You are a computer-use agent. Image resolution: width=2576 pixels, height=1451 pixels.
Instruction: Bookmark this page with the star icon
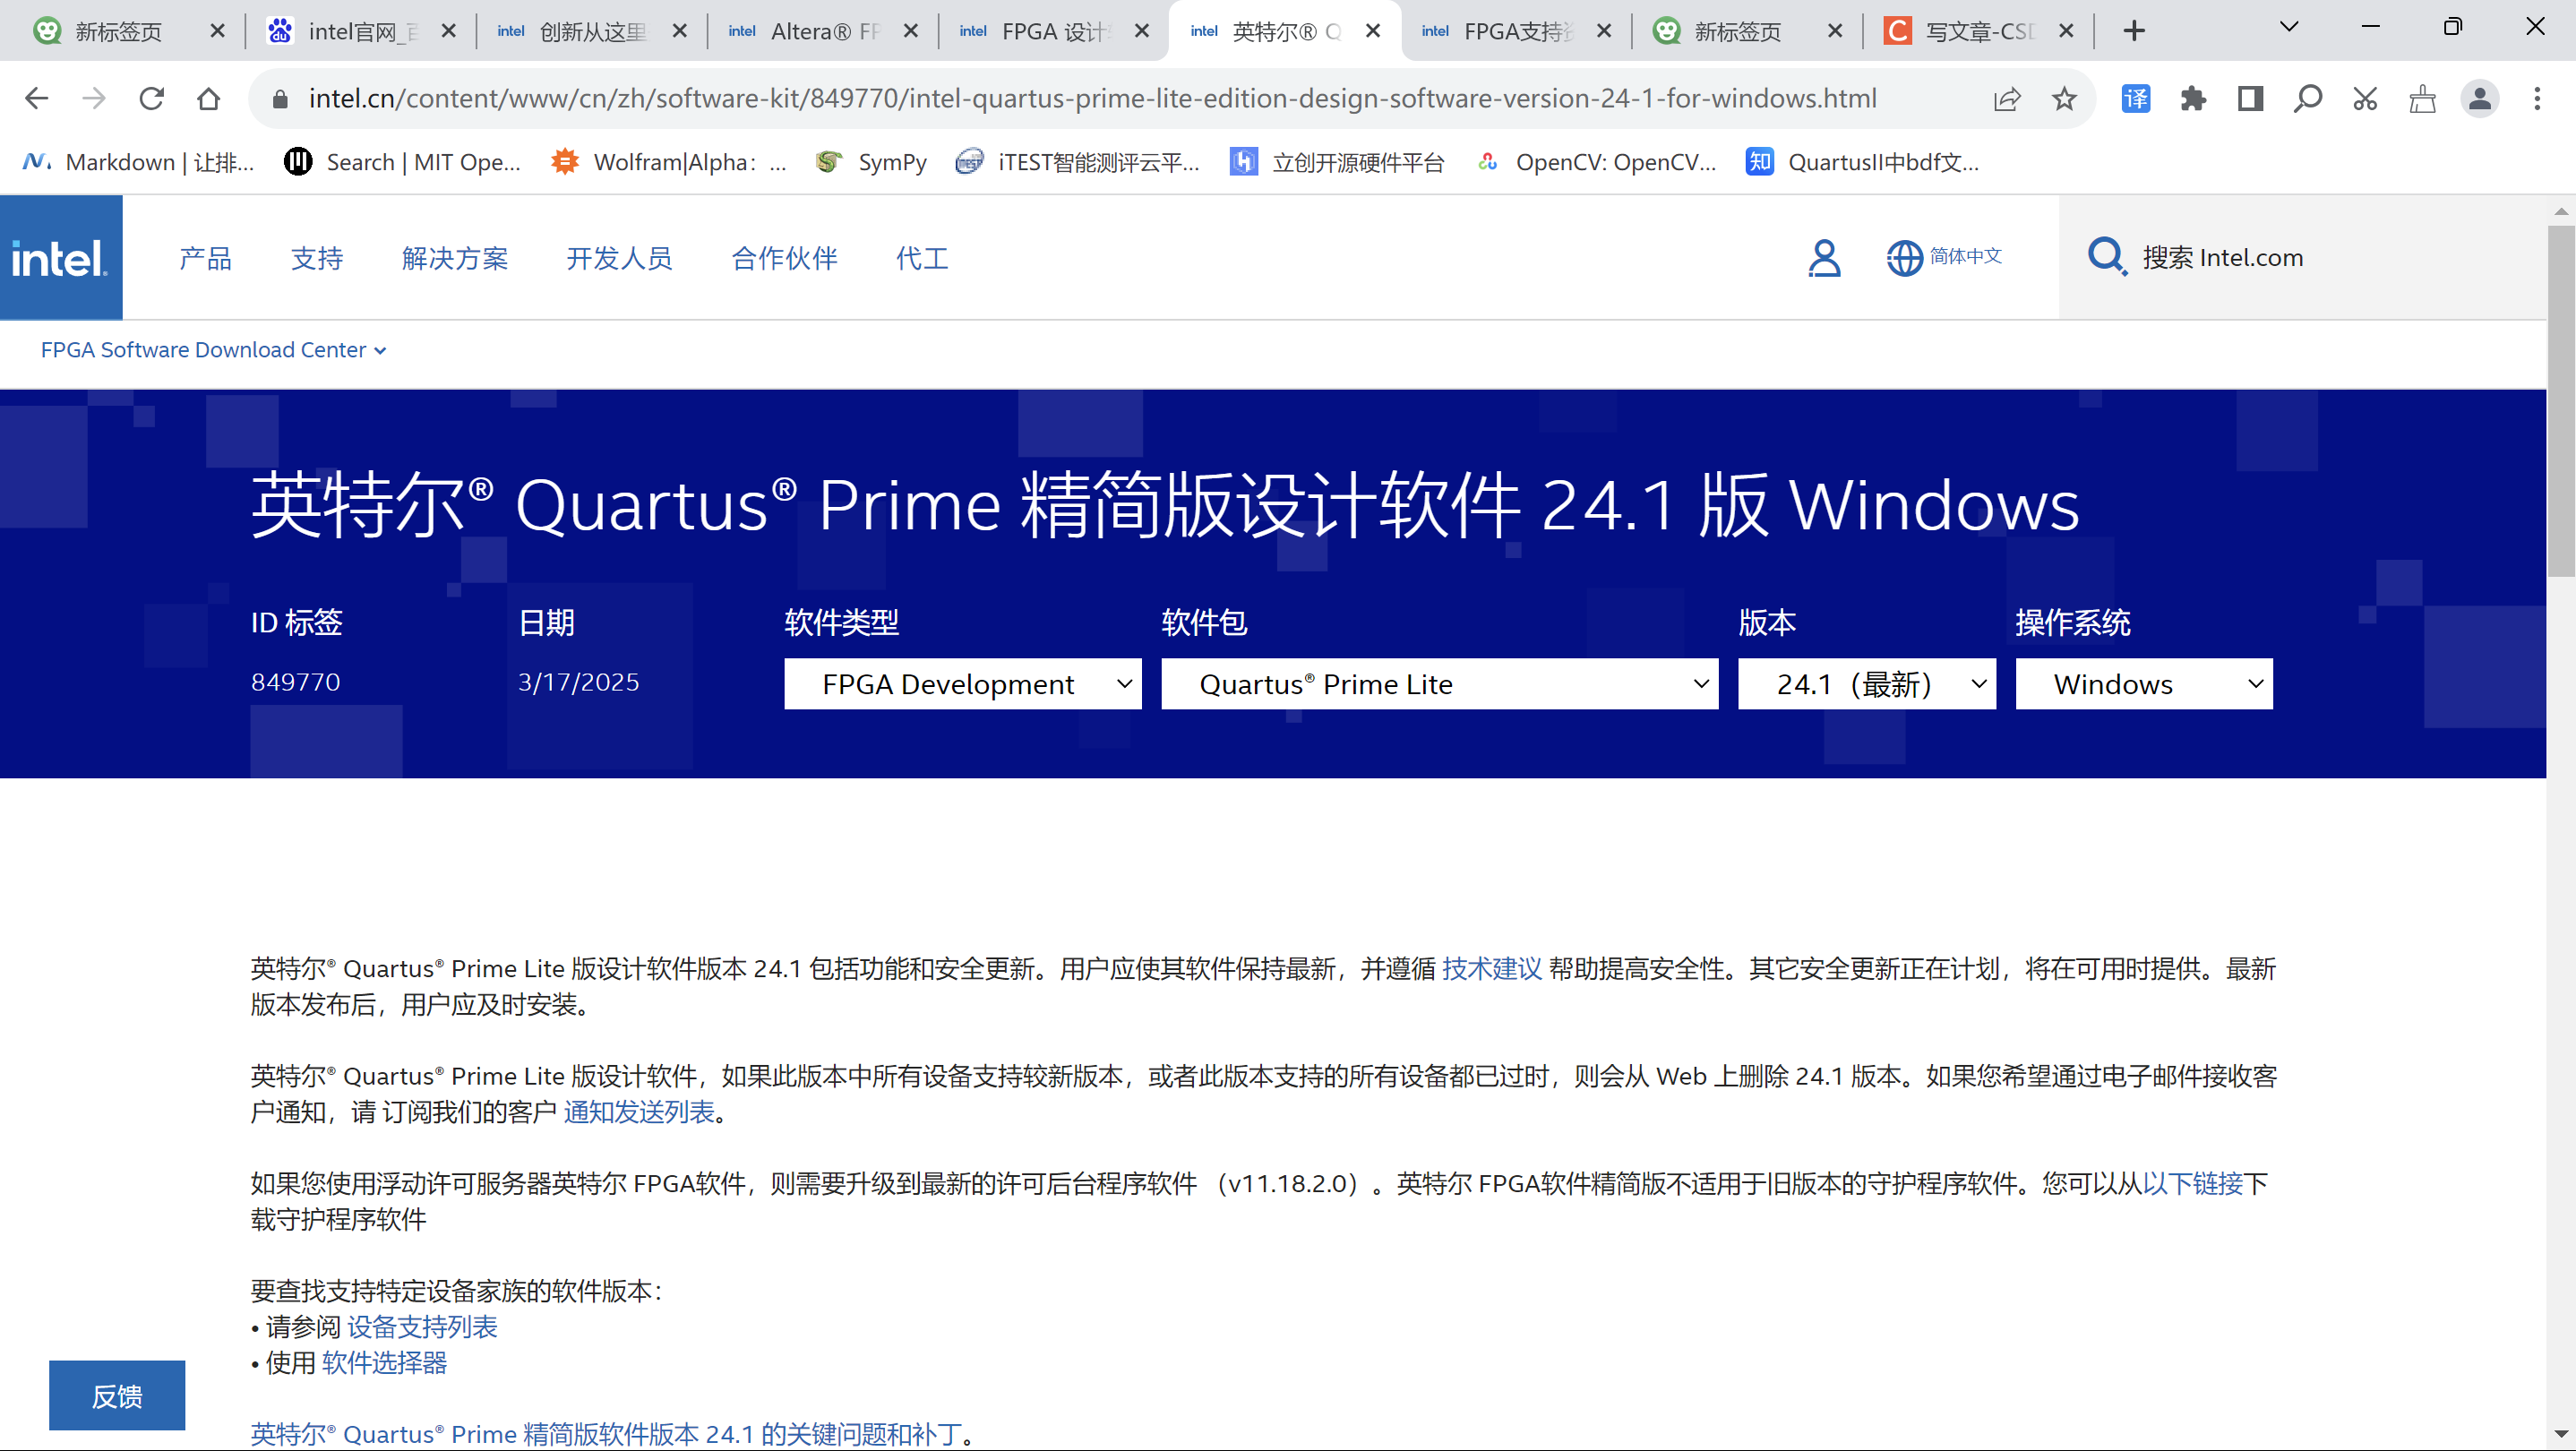point(2064,98)
